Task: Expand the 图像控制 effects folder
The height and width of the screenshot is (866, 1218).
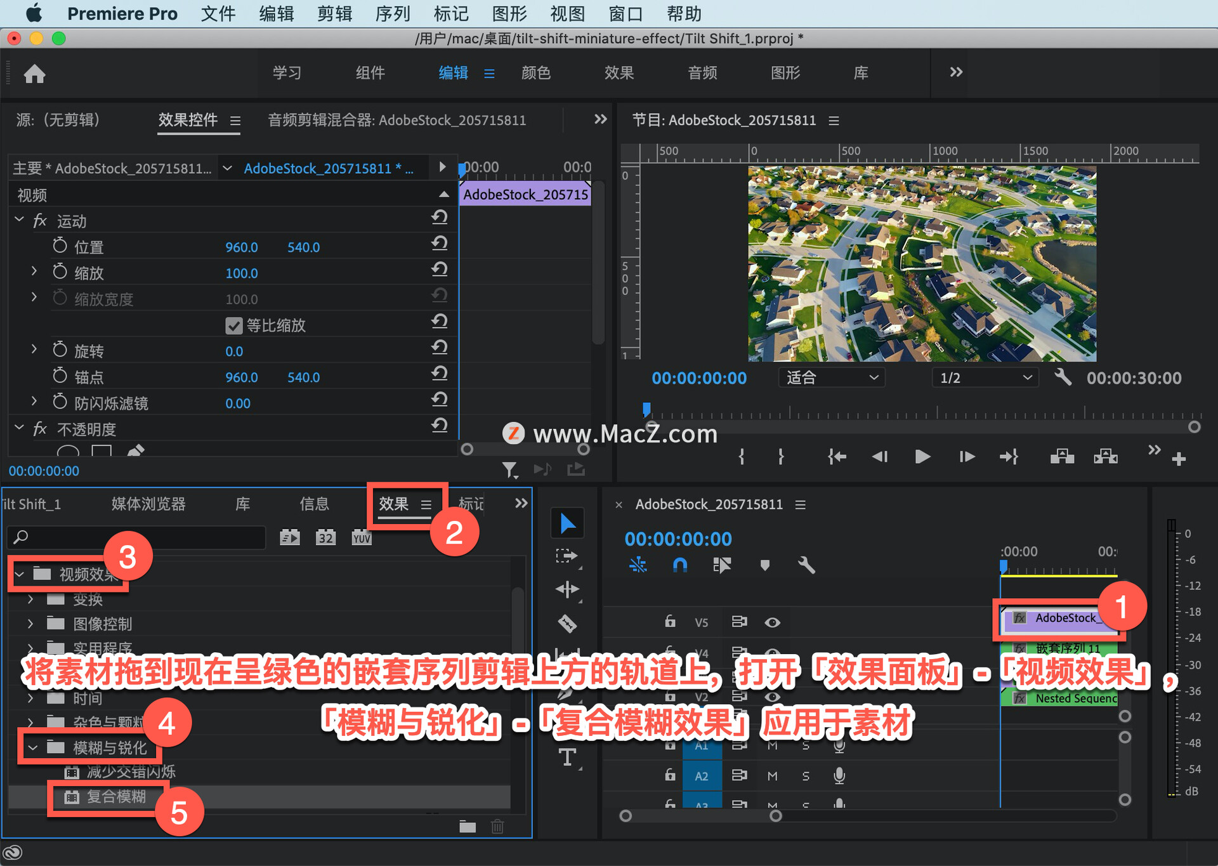Action: coord(30,624)
